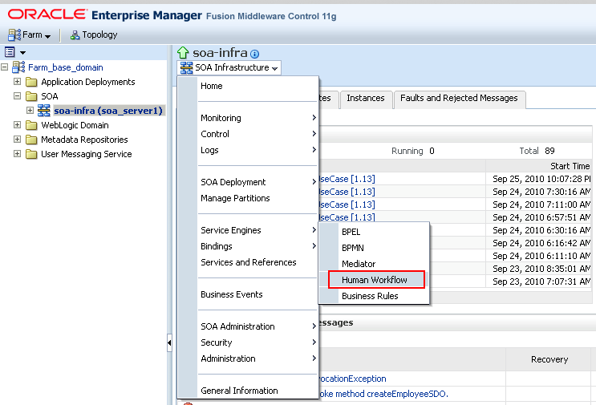Expand the Application Deployments node
Image resolution: width=596 pixels, height=405 pixels.
(17, 82)
